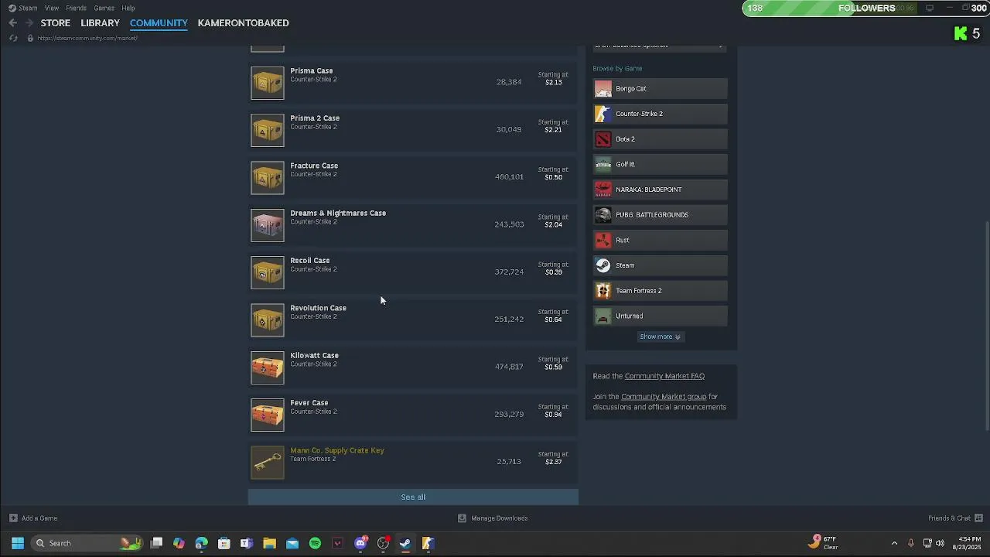Open Task View on the taskbar
This screenshot has height=557, width=990.
pyautogui.click(x=156, y=543)
